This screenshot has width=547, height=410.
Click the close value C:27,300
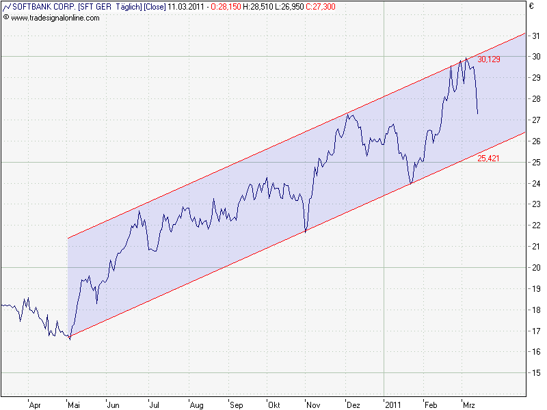321,7
